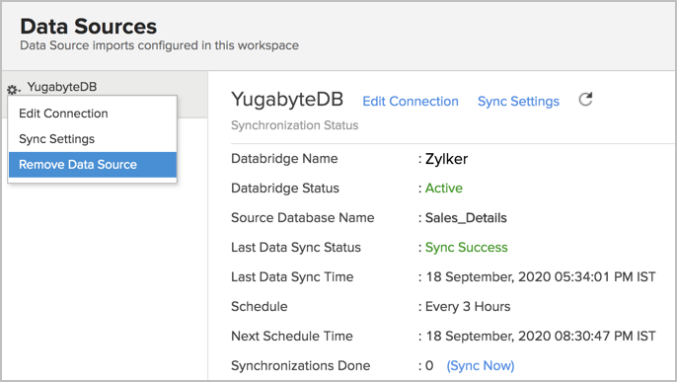Click the Every 3 Hours schedule value
677x382 pixels.
(468, 306)
